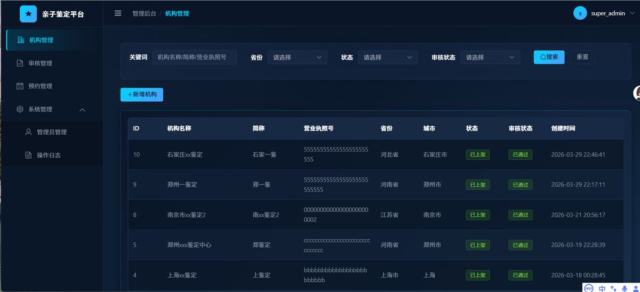Click the person icon beside 管理员管理
Image resolution: width=640 pixels, height=292 pixels.
tap(28, 132)
